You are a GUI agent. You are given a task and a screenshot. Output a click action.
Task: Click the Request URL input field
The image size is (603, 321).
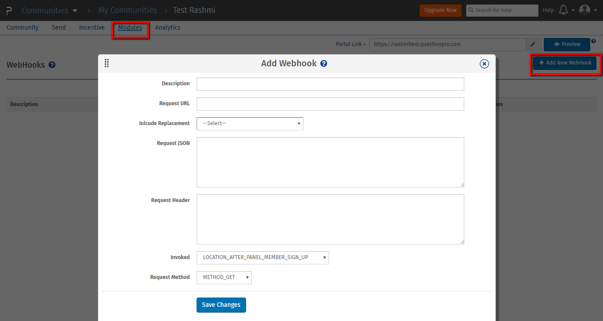point(330,104)
